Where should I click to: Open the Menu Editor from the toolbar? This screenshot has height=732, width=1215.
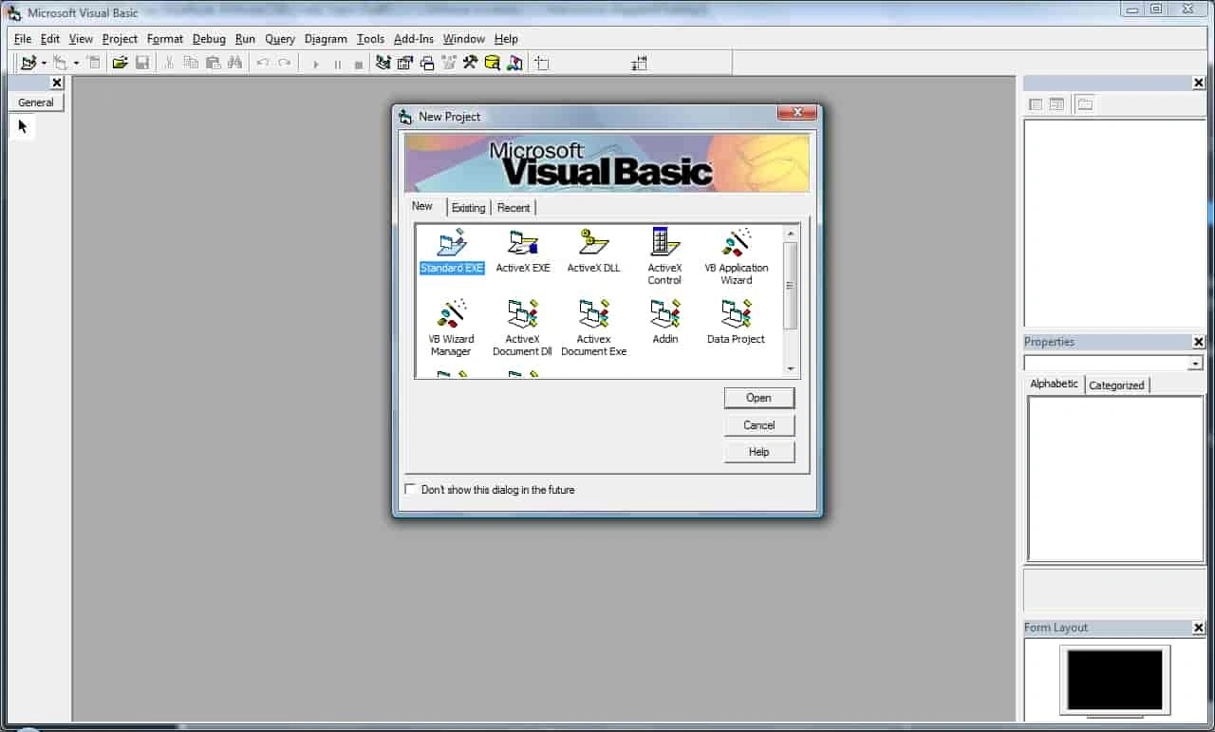click(x=94, y=63)
